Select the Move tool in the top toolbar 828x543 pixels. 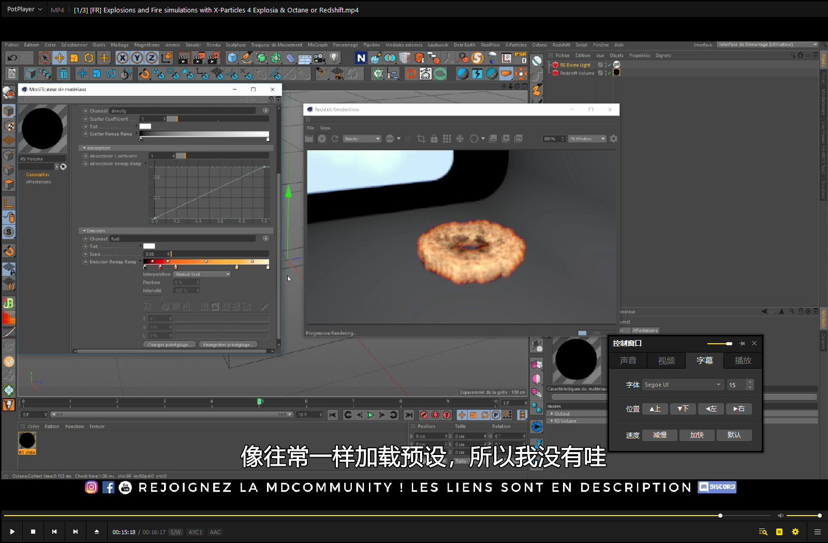click(x=60, y=58)
